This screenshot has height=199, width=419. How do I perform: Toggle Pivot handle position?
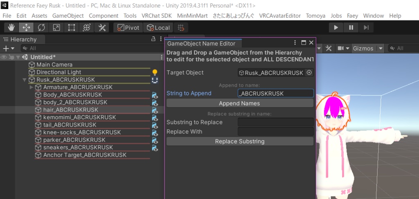[x=128, y=27]
